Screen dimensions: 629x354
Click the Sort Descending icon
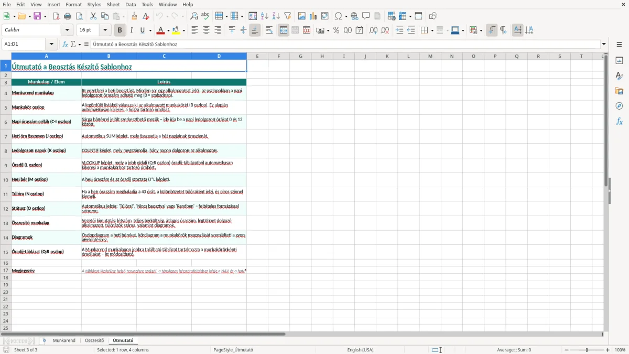(276, 16)
